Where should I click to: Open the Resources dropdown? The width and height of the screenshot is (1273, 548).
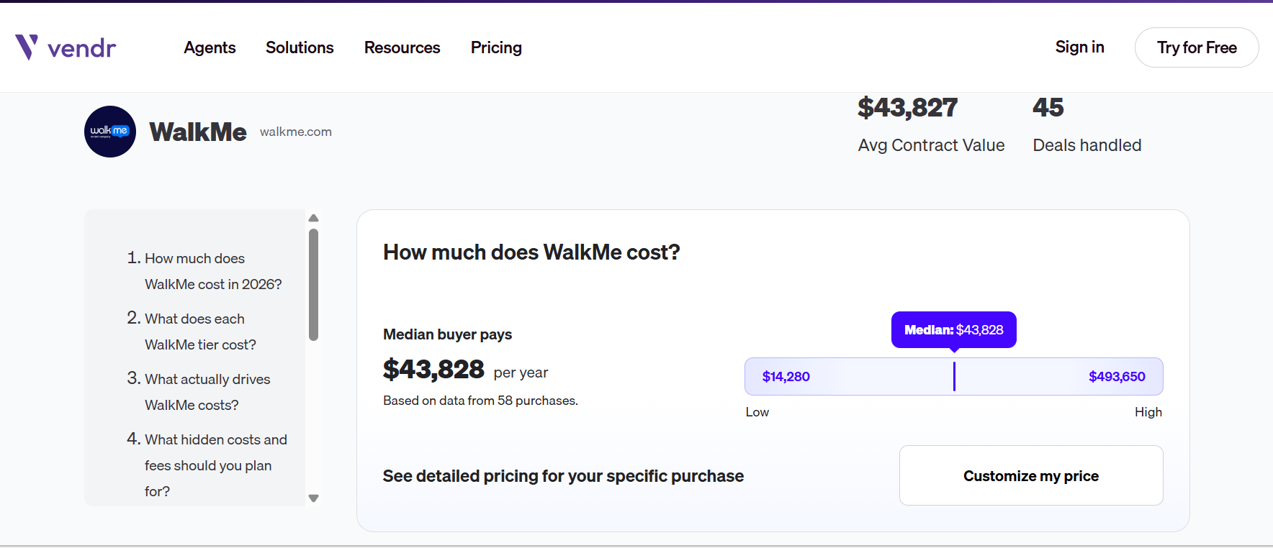click(402, 47)
